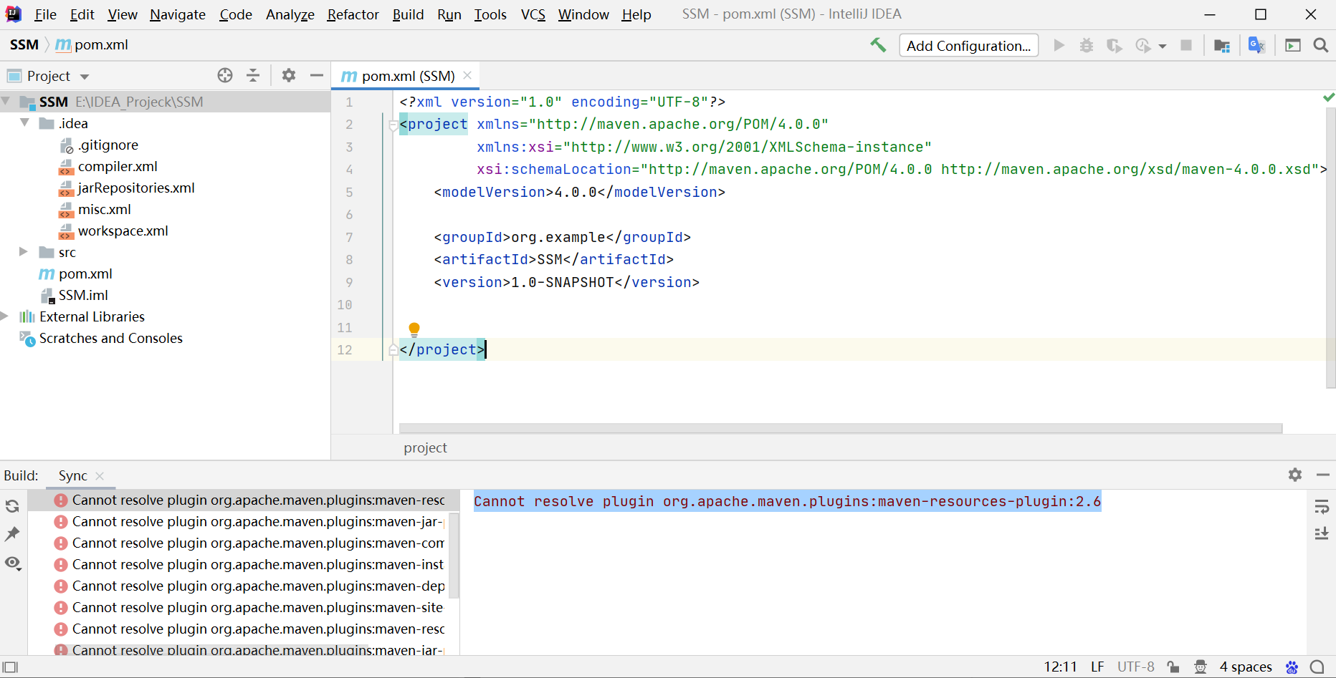1336x678 pixels.
Task: Collapse the .idea folder
Action: pos(24,123)
